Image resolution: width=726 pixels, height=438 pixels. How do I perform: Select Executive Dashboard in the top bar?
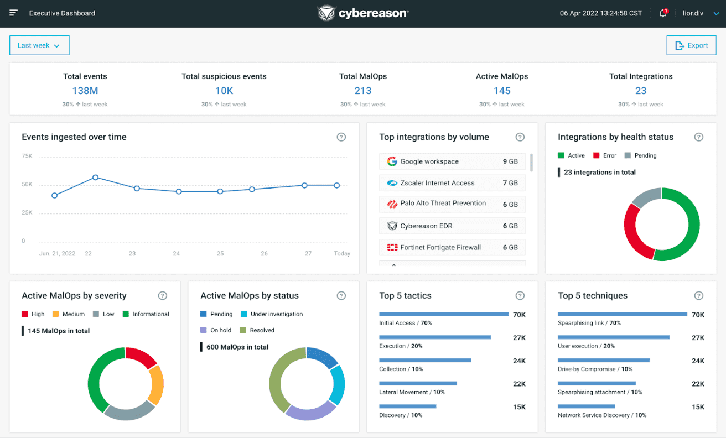click(62, 13)
